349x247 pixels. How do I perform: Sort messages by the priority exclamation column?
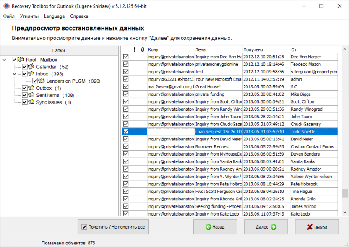click(x=134, y=49)
